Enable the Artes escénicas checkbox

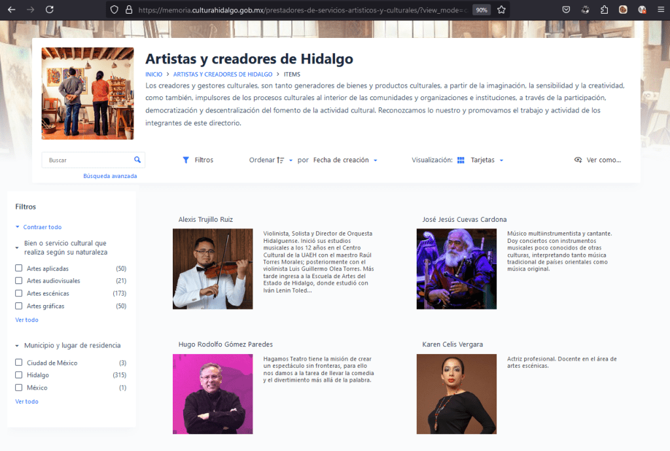click(19, 293)
